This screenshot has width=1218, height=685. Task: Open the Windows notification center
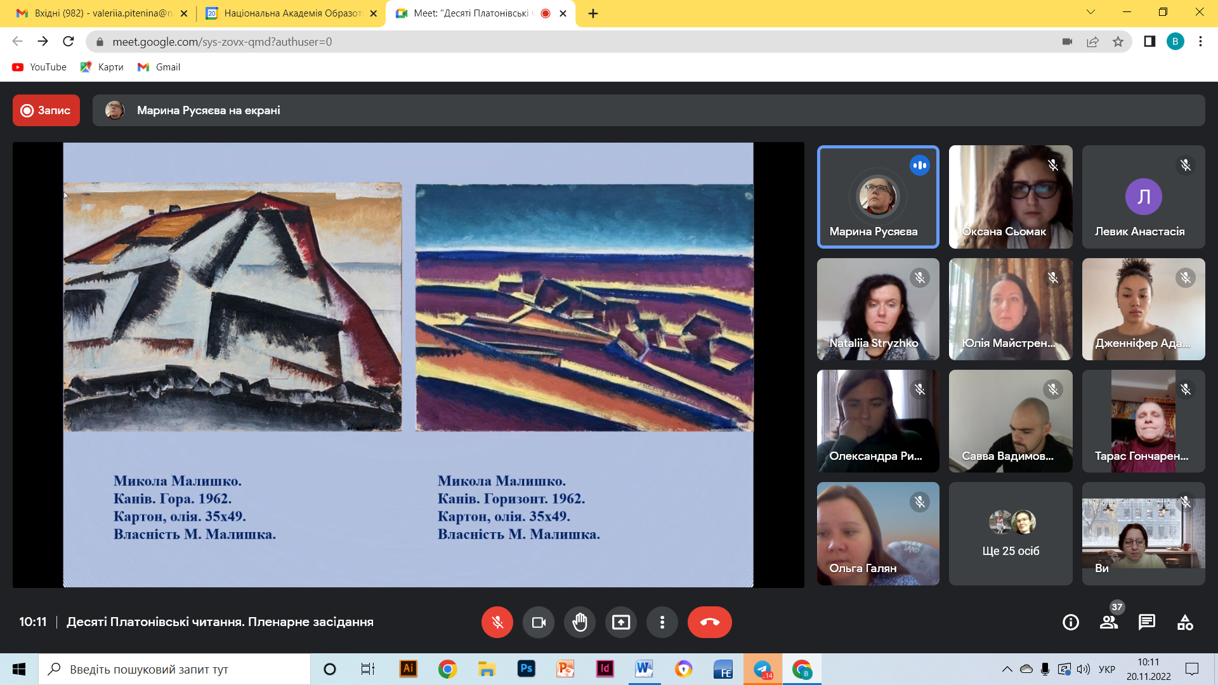coord(1192,669)
